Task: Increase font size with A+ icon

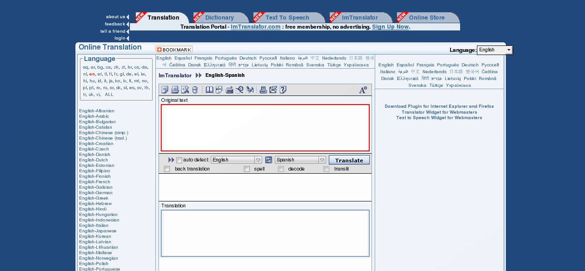Action: pyautogui.click(x=363, y=90)
